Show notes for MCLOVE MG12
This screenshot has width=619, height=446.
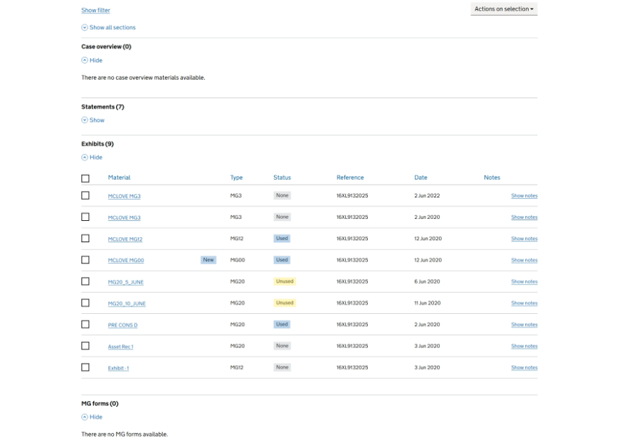pyautogui.click(x=524, y=239)
